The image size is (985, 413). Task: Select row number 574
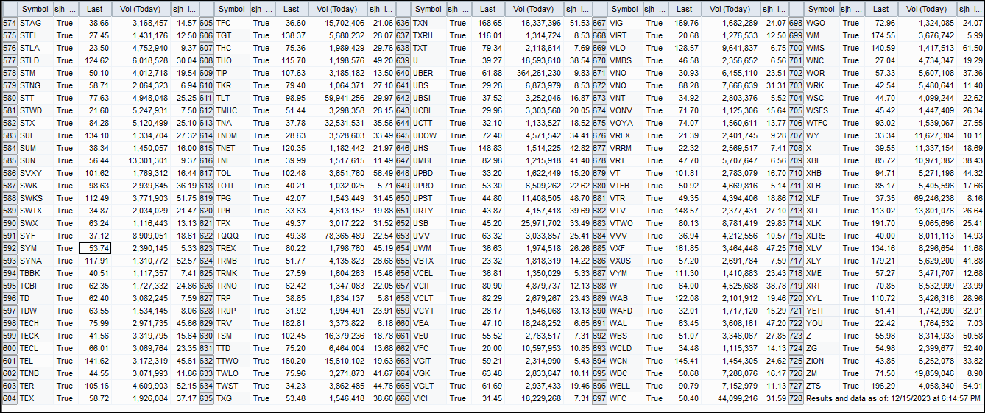10,24
